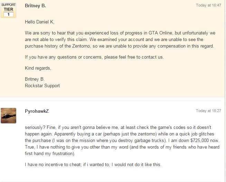Click the 'Hello Daniel K,' greeting line
This screenshot has height=182, width=226.
[39, 22]
